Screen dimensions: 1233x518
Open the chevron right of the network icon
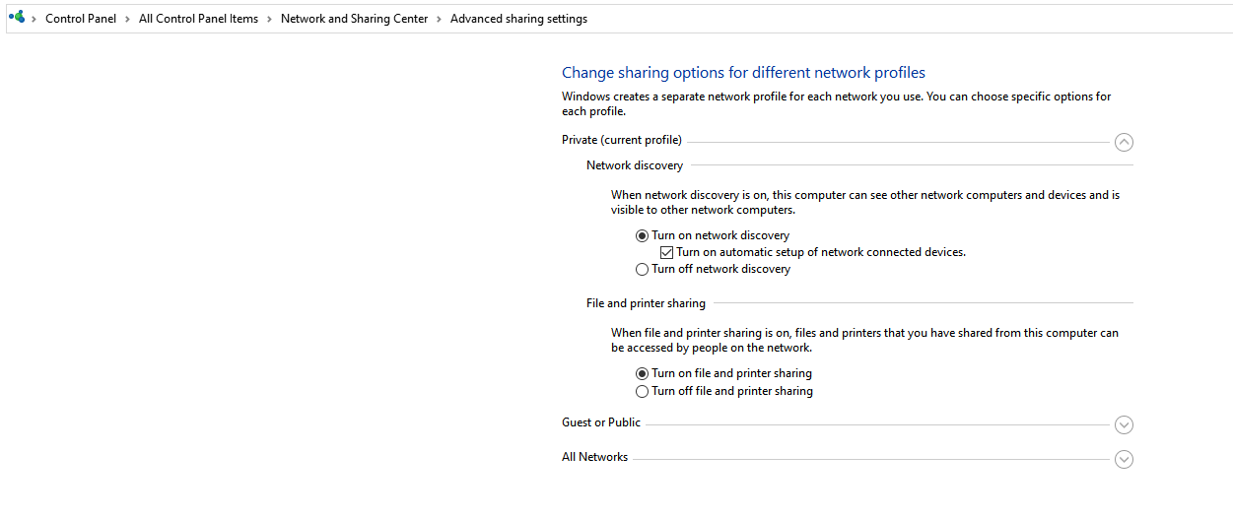tap(34, 19)
